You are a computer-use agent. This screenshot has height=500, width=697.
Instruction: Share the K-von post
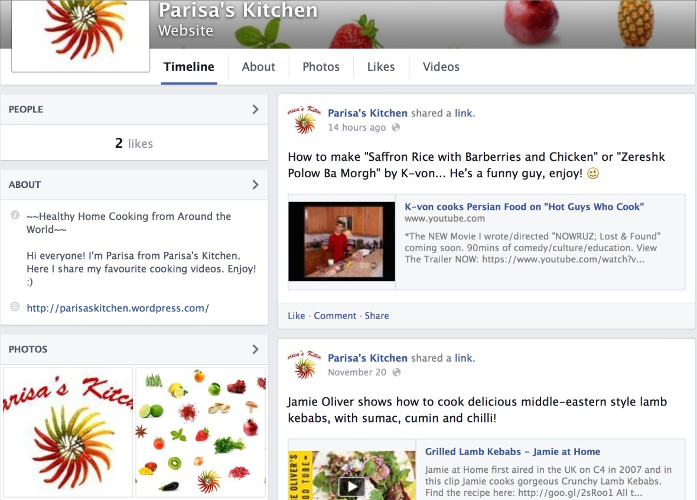(376, 316)
